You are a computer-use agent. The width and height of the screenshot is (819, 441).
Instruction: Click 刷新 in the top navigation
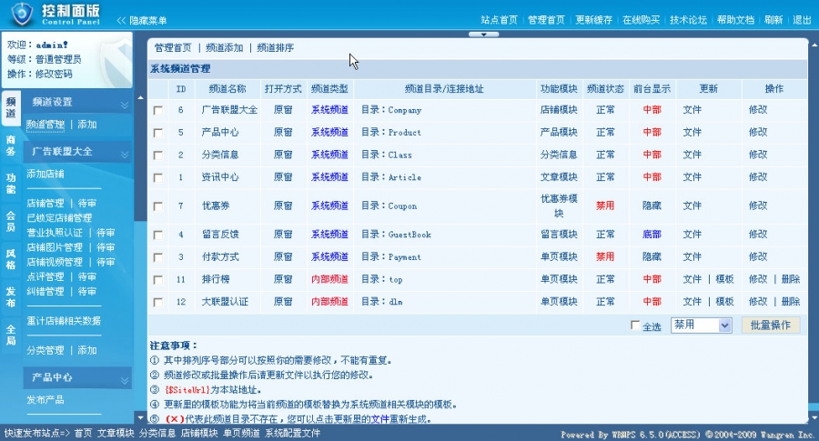pos(773,20)
